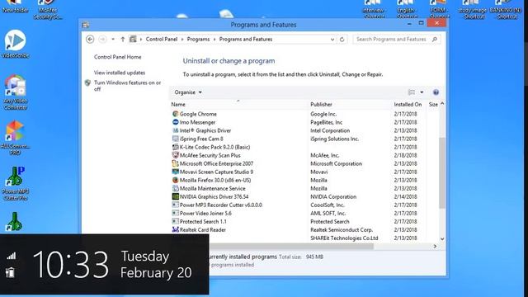This screenshot has width=528, height=297.
Task: Go up one level with the Up arrow
Action: click(123, 40)
